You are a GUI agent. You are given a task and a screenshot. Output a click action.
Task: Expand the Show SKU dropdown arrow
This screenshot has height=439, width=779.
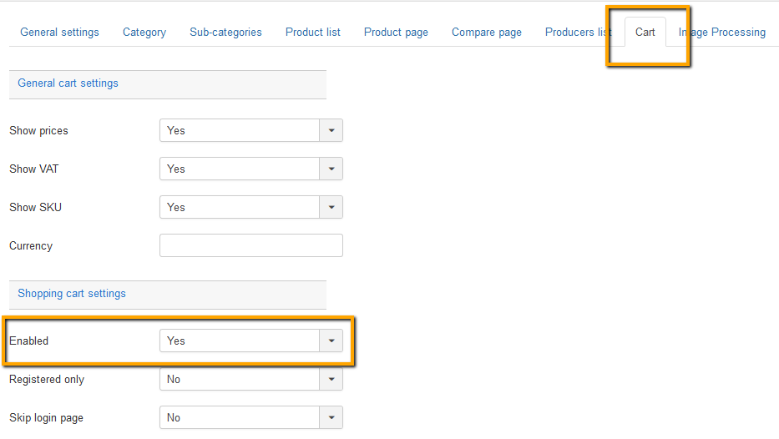pos(331,207)
